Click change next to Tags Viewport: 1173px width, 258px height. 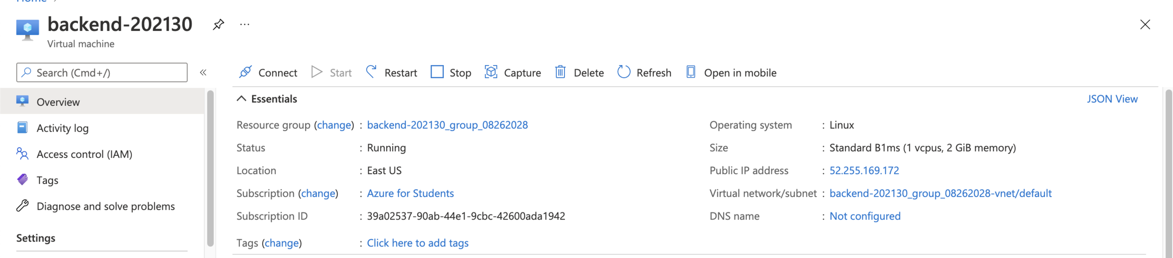pyautogui.click(x=282, y=243)
